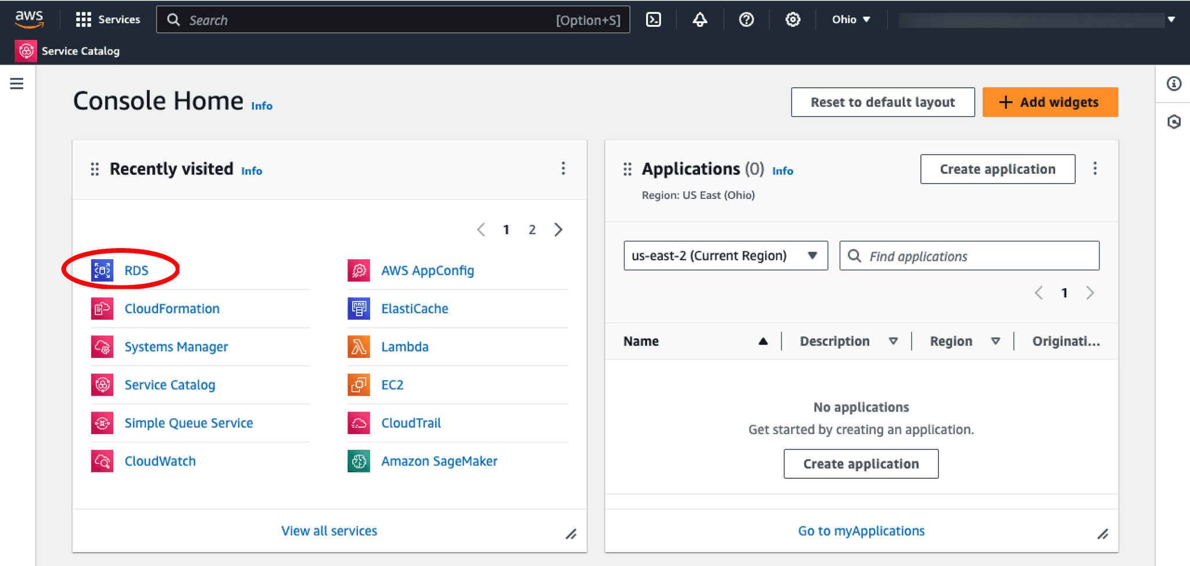Open the Info link beside Recently visited
The width and height of the screenshot is (1190, 566).
[252, 171]
